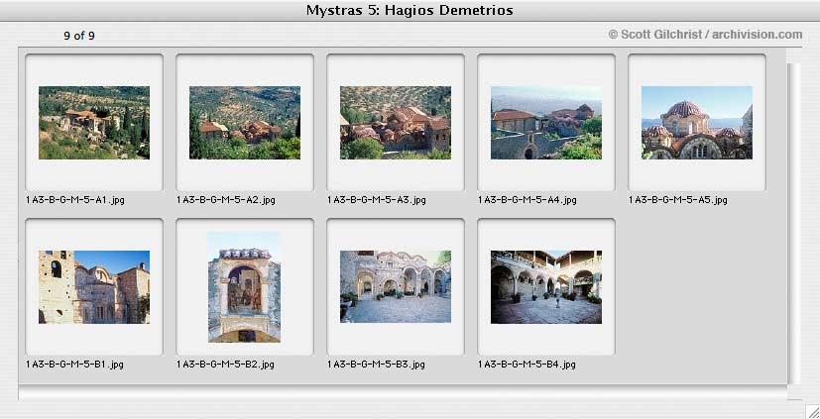Click the filename label 1A3-B-G-M-5-B1.jpg
Viewport: 820px width, 419px height.
[x=74, y=365]
